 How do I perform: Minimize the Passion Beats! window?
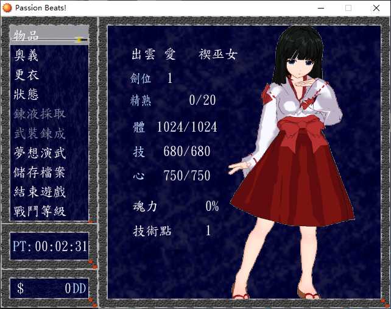pyautogui.click(x=321, y=8)
